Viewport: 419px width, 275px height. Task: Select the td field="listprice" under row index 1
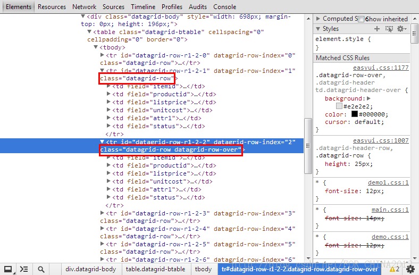(x=164, y=102)
